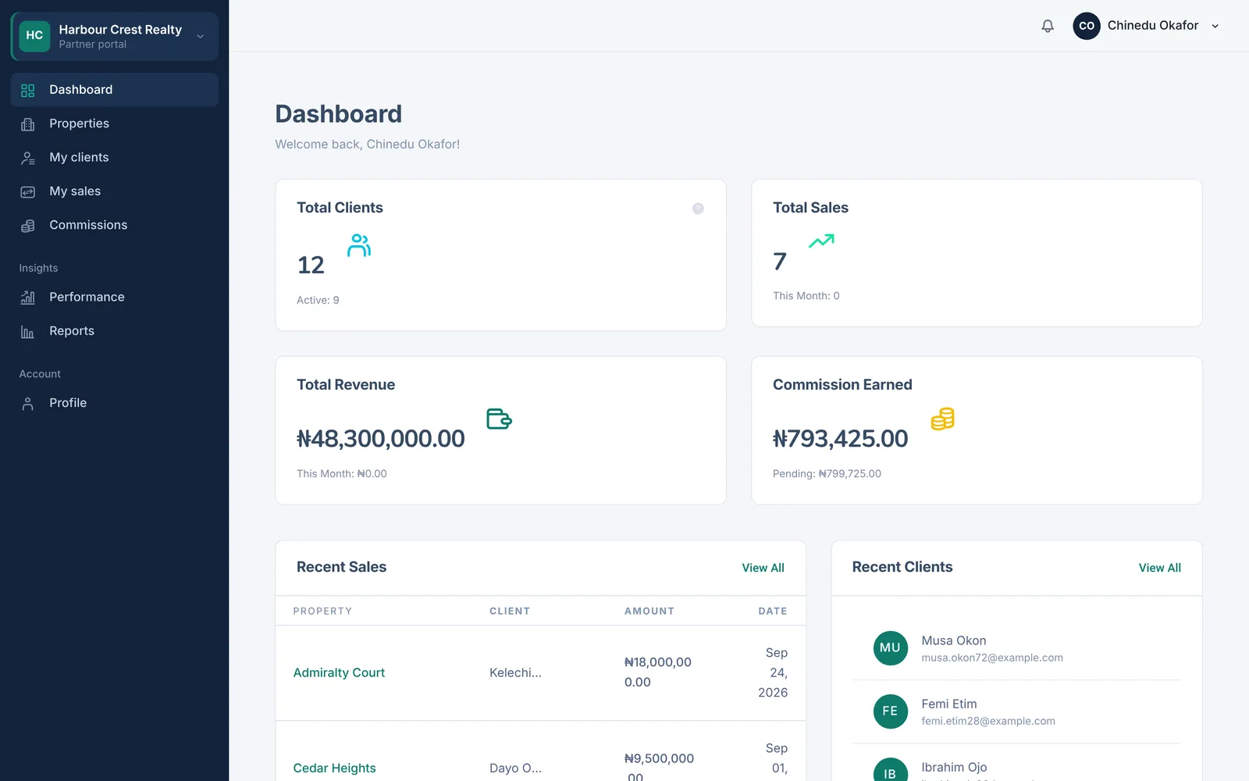
Task: Click email musa.okon72@example.com
Action: pyautogui.click(x=991, y=658)
